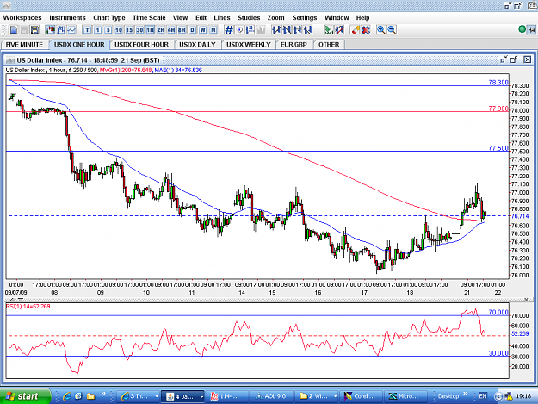
Task: Switch chart to monthly (M) time scale
Action: coord(213,30)
